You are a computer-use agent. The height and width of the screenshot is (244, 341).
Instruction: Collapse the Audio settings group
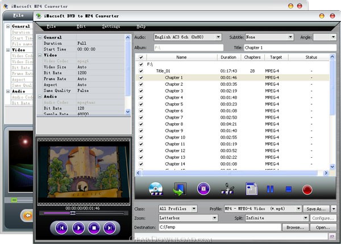pyautogui.click(x=40, y=96)
